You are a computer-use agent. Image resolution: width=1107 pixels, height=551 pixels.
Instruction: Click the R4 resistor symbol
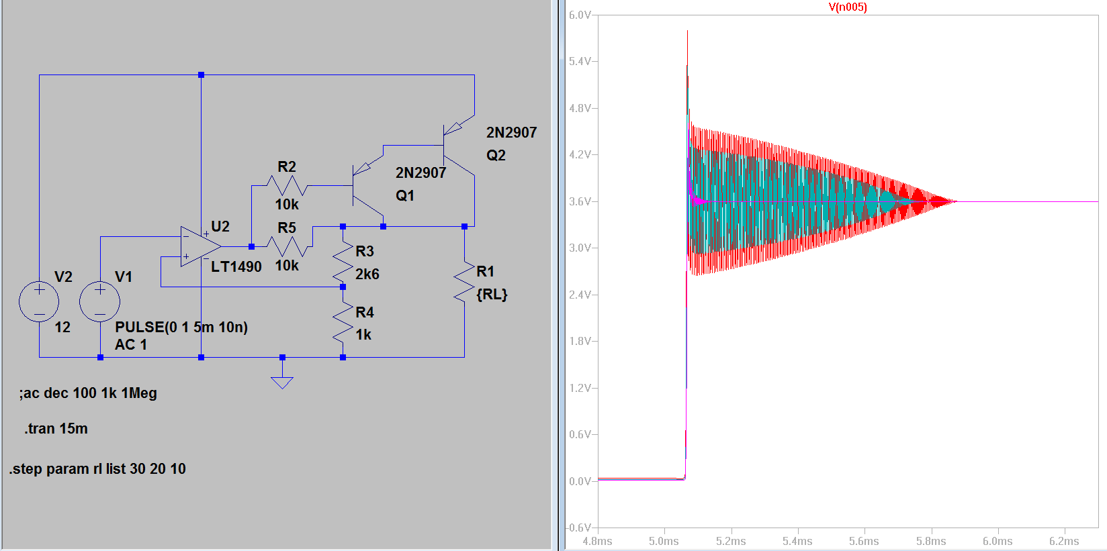(343, 323)
